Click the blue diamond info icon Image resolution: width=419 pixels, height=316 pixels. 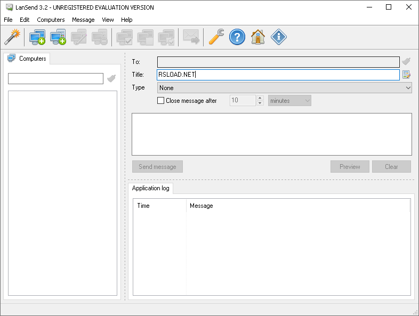point(278,37)
